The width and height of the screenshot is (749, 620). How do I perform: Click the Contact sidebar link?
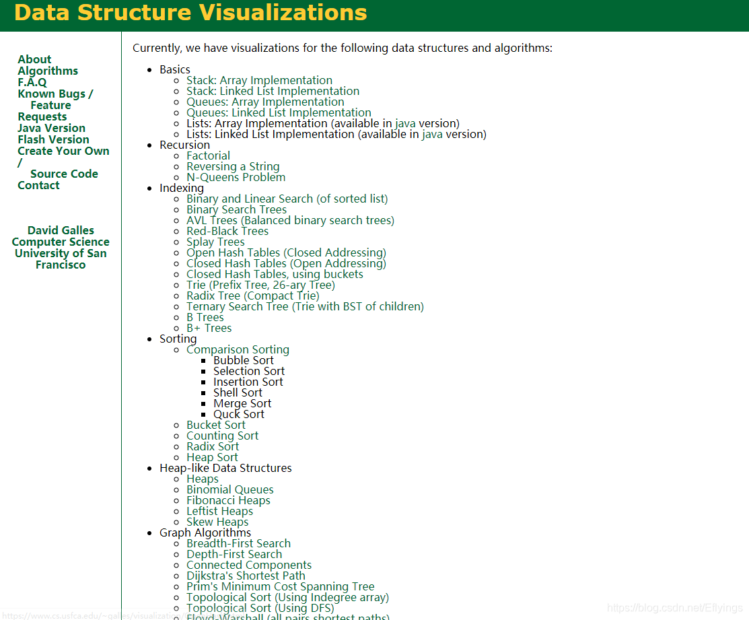[38, 185]
